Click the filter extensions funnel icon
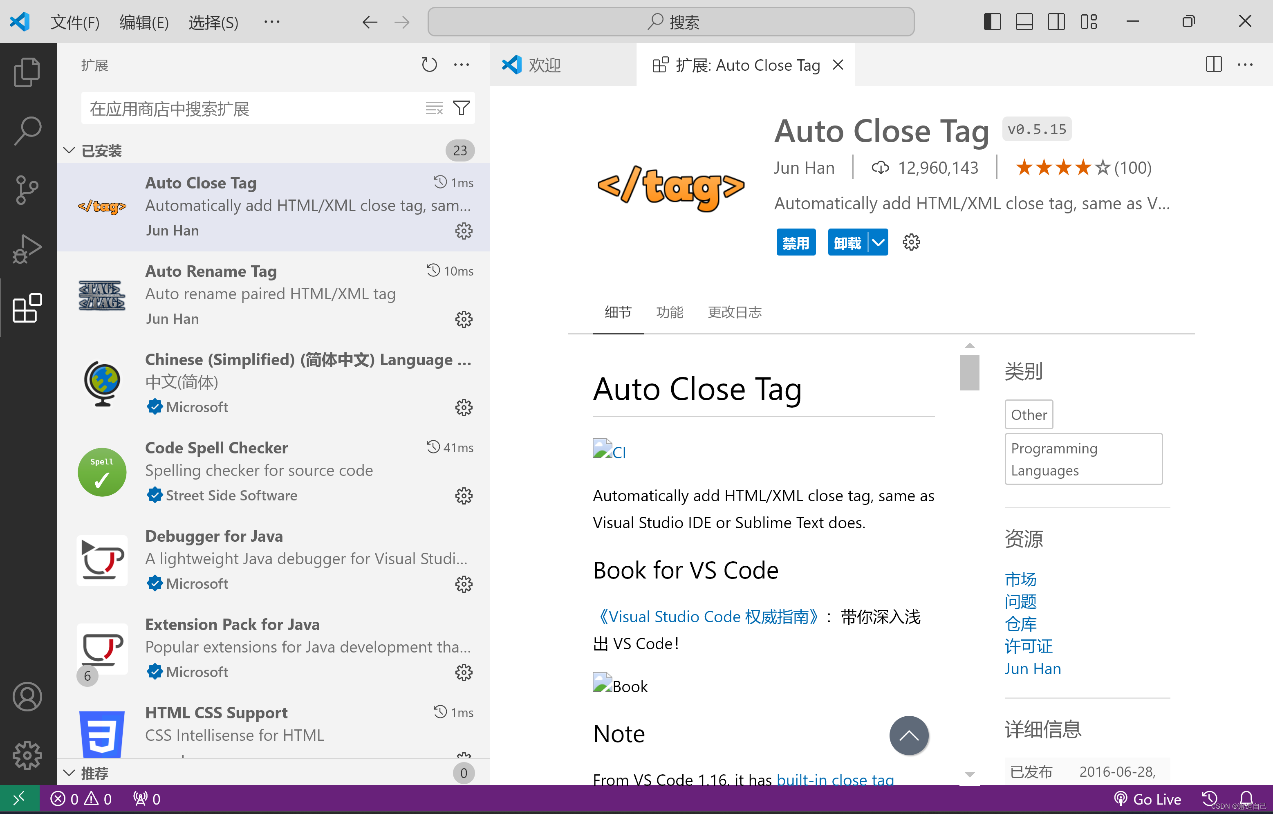The height and width of the screenshot is (814, 1273). point(461,108)
